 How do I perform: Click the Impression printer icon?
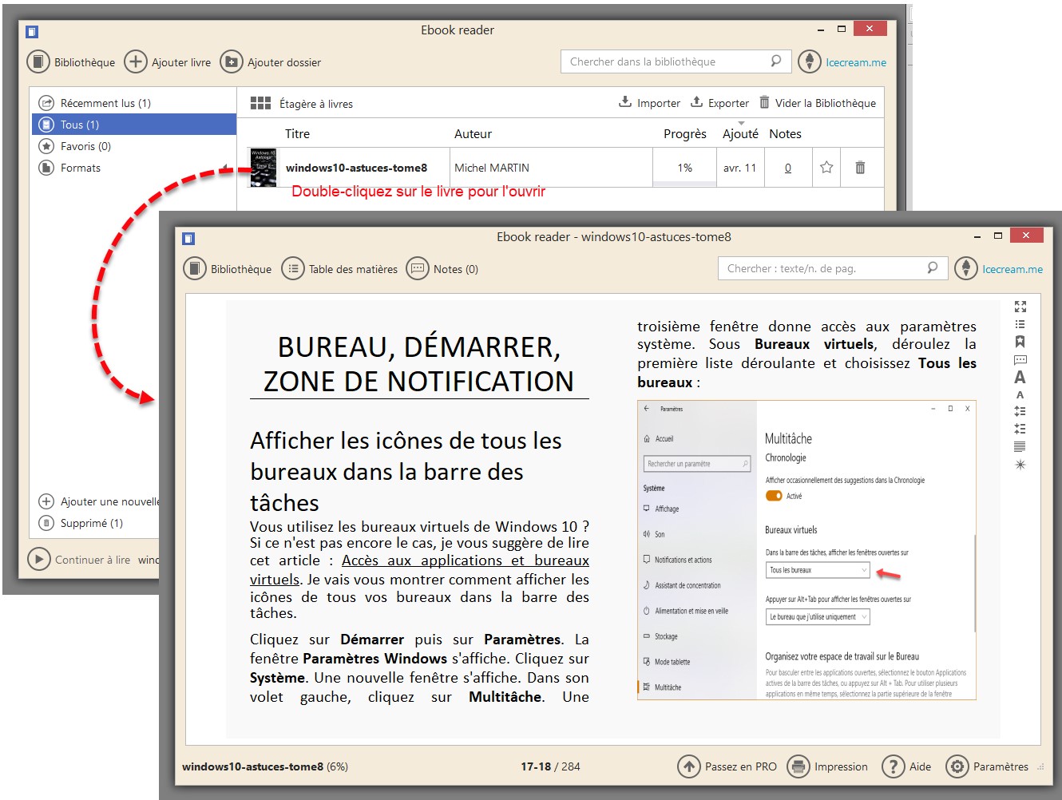[798, 766]
